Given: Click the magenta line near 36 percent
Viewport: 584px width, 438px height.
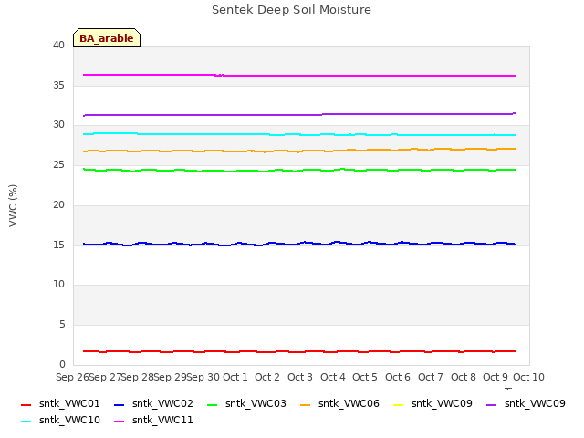Looking at the screenshot, I should tap(300, 76).
